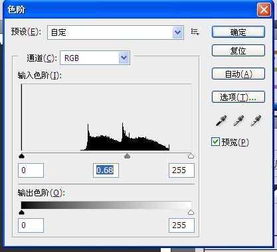Click the input highlight field 255
The image size is (277, 252).
coord(181,170)
